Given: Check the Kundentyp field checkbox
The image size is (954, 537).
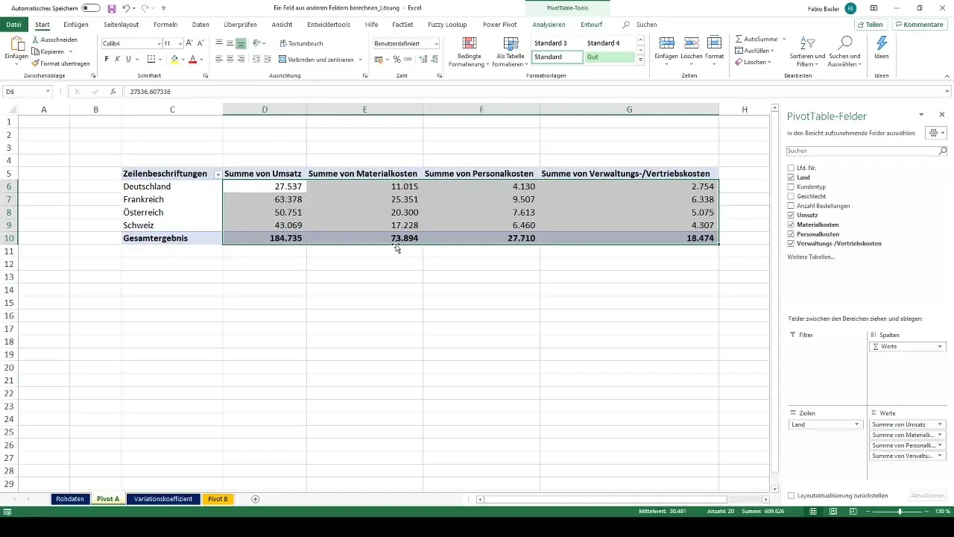Looking at the screenshot, I should (792, 187).
